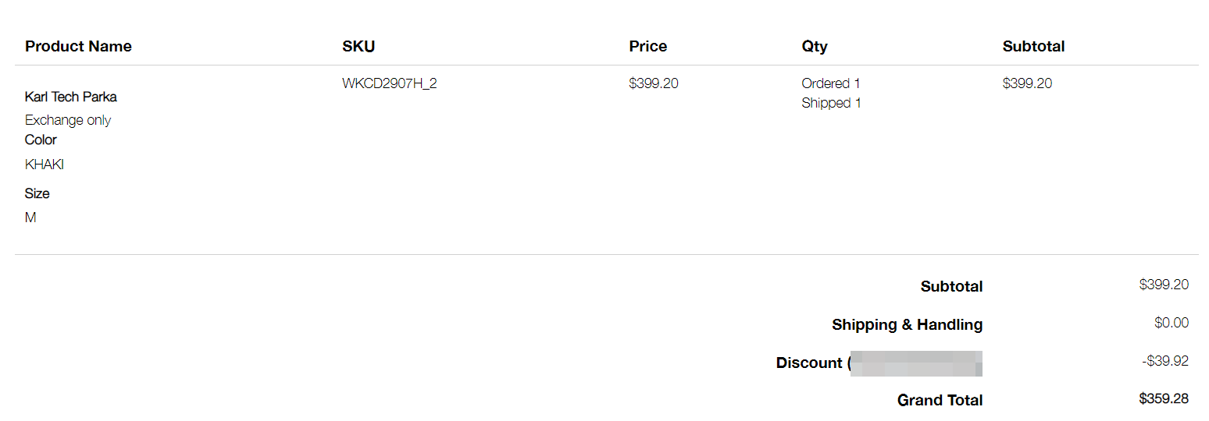The image size is (1209, 421).
Task: Click the blurred Discount code area
Action: 915,363
